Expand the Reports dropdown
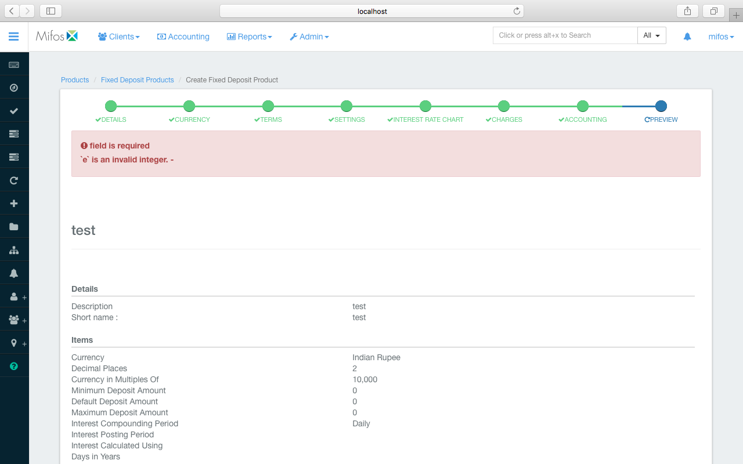 point(249,36)
